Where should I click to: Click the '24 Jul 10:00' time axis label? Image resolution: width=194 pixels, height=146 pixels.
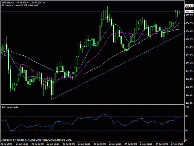coord(146,144)
